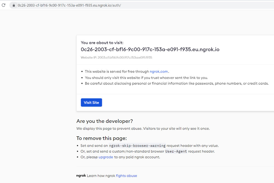
Task: Click the 'Are you the developer?' heading
Action: point(104,121)
